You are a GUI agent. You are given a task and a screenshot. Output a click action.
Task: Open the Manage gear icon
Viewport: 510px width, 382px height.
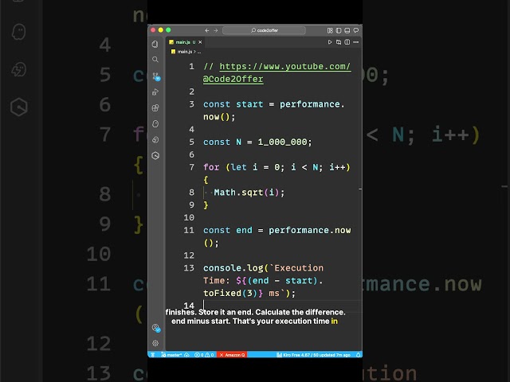coord(155,343)
